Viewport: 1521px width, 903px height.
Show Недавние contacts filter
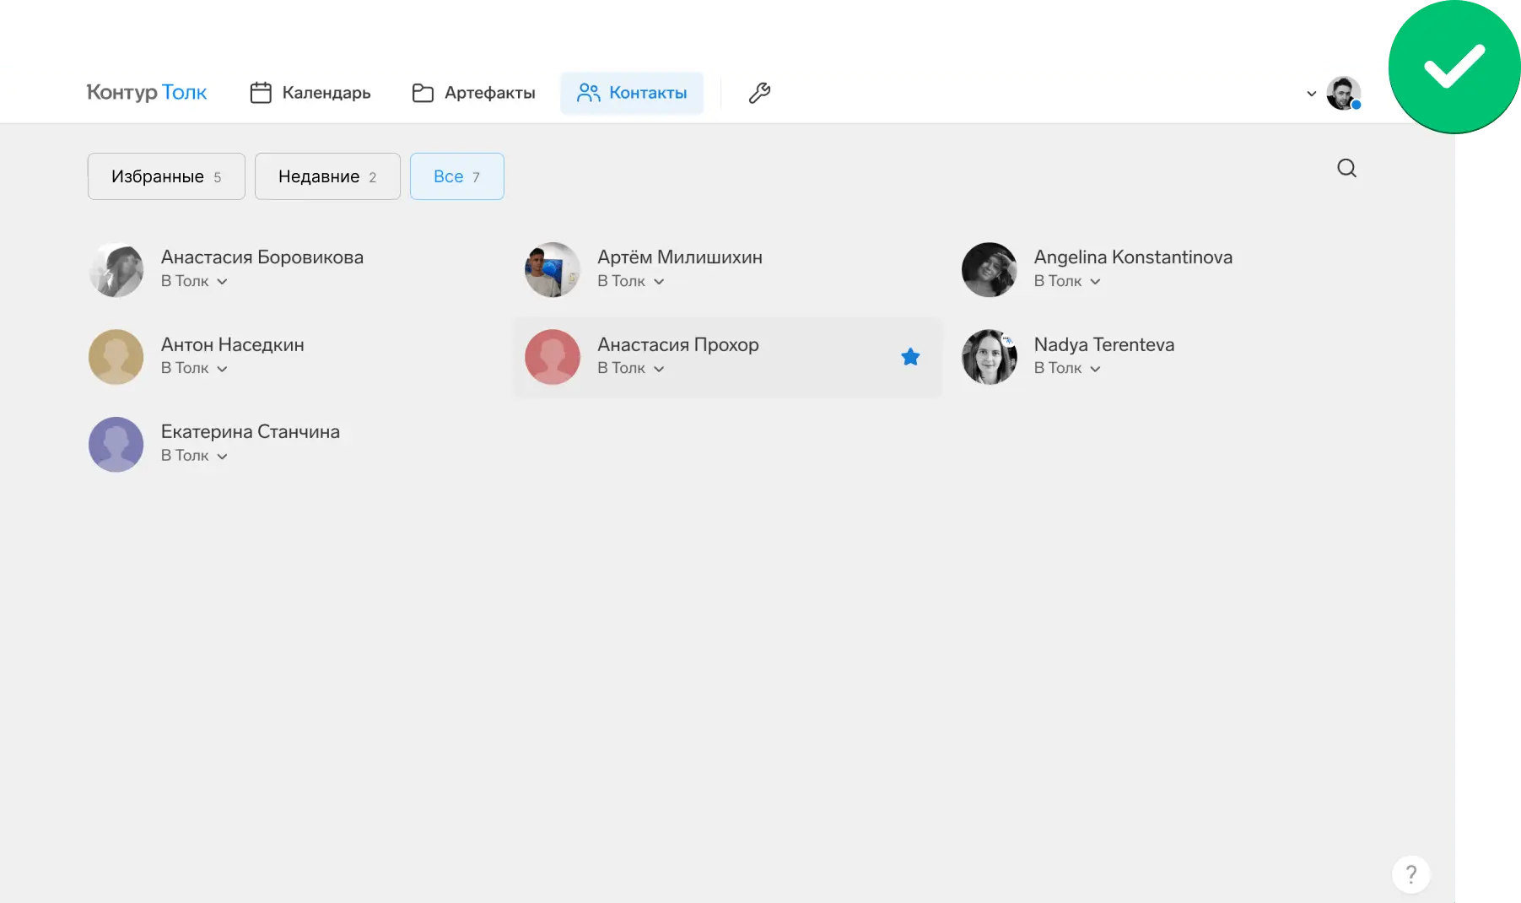coord(327,176)
